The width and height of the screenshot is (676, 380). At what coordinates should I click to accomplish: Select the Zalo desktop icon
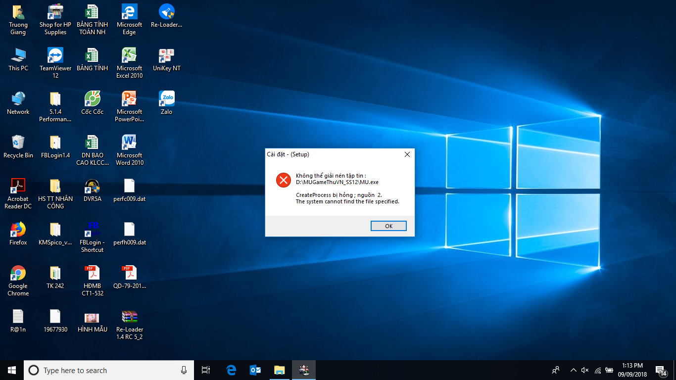tap(167, 103)
